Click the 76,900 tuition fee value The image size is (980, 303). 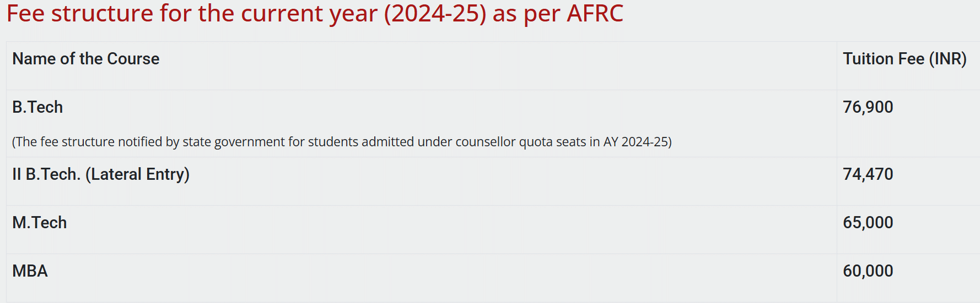(x=868, y=107)
